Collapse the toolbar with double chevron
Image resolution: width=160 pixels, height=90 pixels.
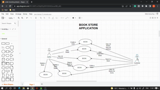coord(157,18)
